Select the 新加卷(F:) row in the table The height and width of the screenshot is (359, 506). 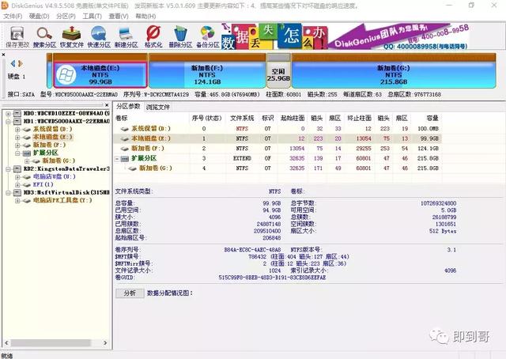(x=278, y=149)
